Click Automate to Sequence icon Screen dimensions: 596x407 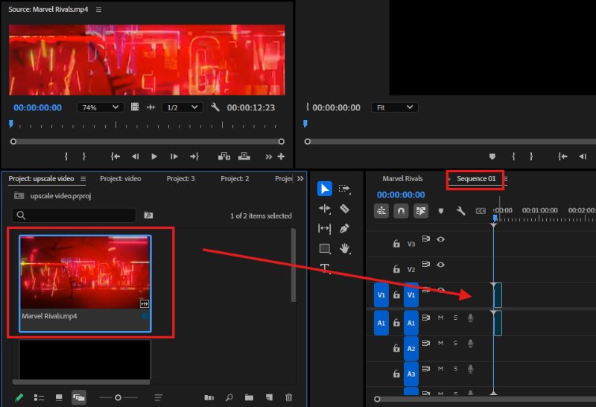click(x=209, y=397)
